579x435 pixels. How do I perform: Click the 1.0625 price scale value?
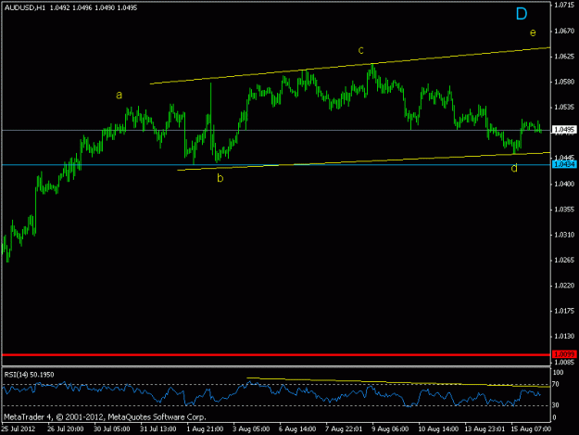pos(564,57)
